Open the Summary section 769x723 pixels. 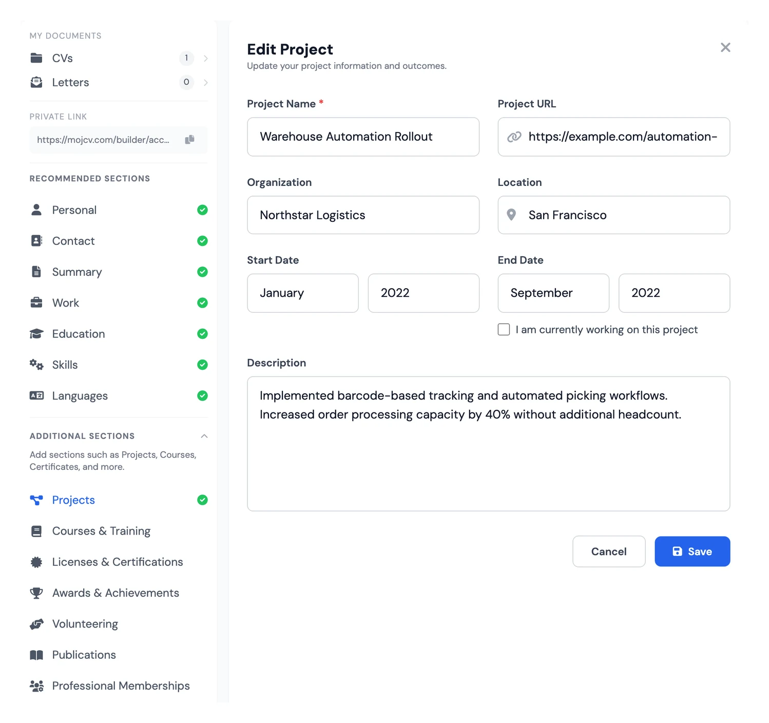[x=119, y=272]
